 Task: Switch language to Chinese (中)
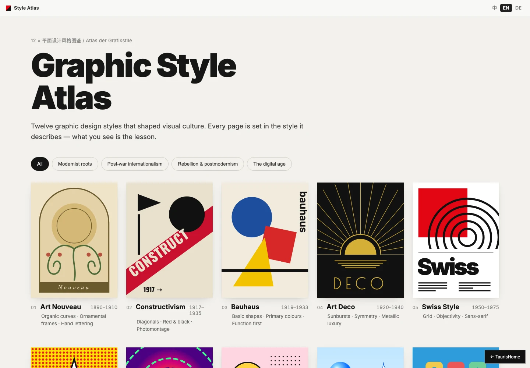tap(494, 8)
